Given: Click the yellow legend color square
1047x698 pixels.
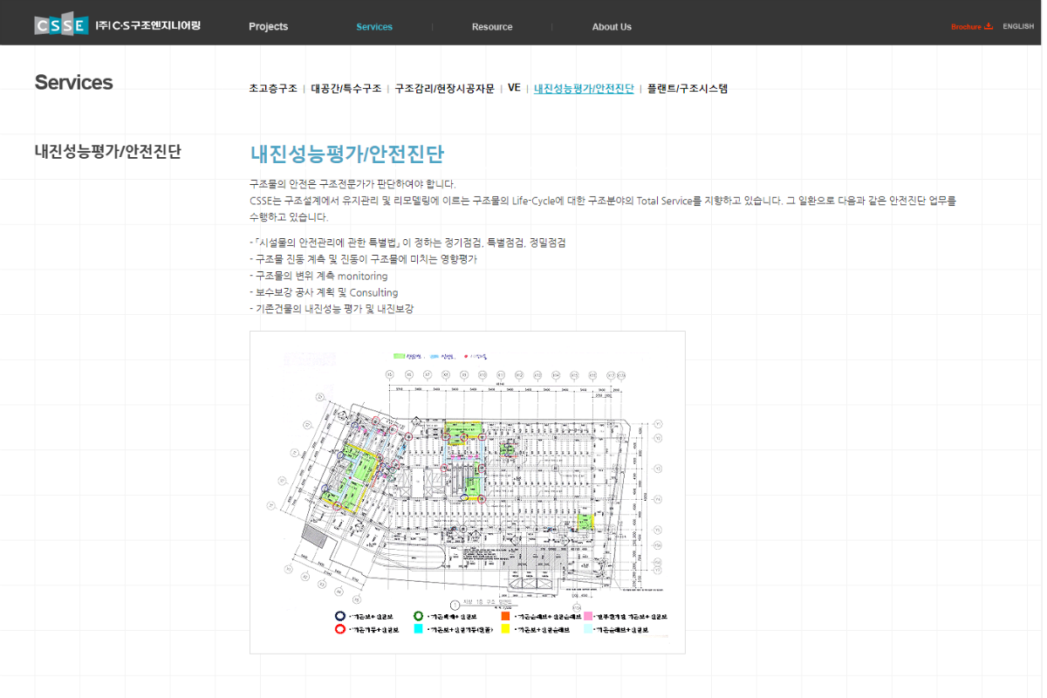Looking at the screenshot, I should tap(505, 628).
